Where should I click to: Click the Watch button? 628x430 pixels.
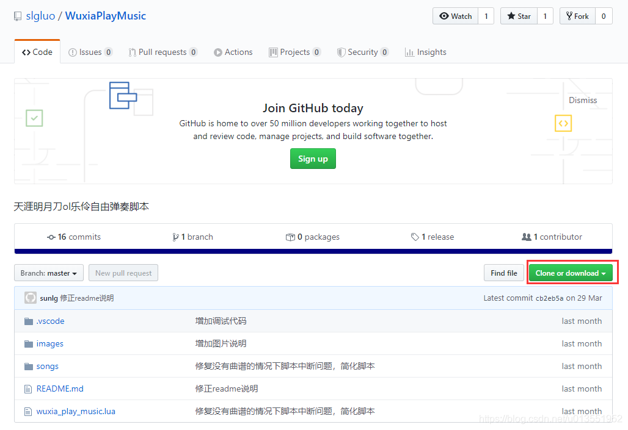coord(455,16)
